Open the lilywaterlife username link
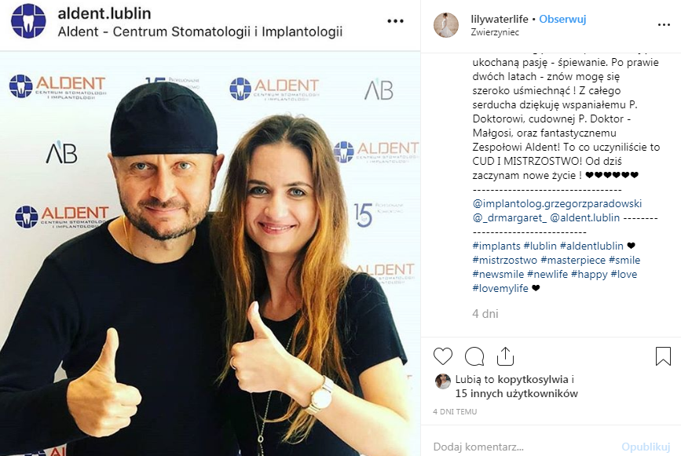This screenshot has height=456, width=681. pyautogui.click(x=500, y=19)
